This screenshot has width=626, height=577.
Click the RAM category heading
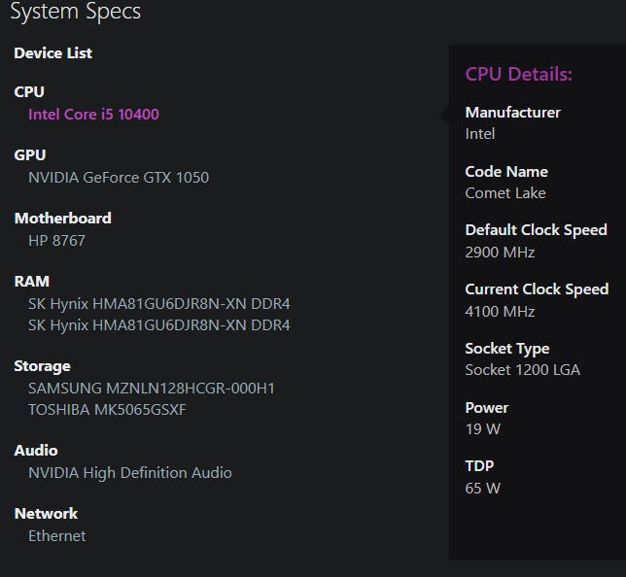(32, 282)
